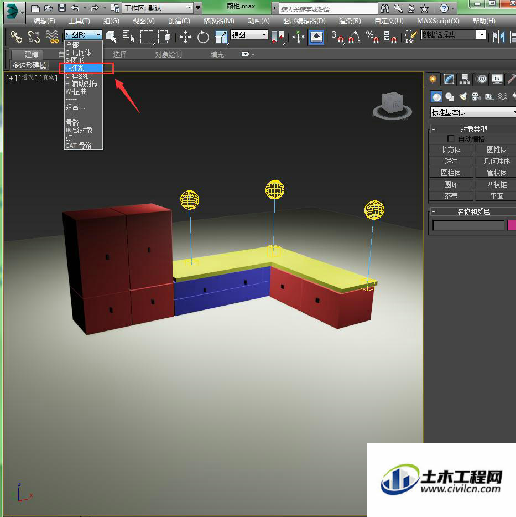The height and width of the screenshot is (517, 516).
Task: Activate the Select and Scale tool
Action: click(x=221, y=37)
